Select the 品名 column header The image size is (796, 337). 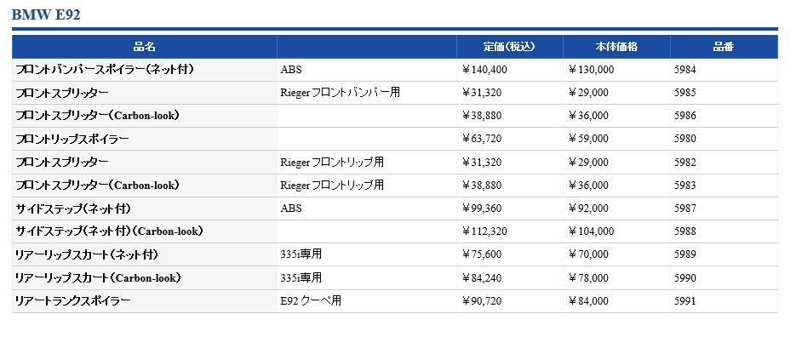[144, 47]
